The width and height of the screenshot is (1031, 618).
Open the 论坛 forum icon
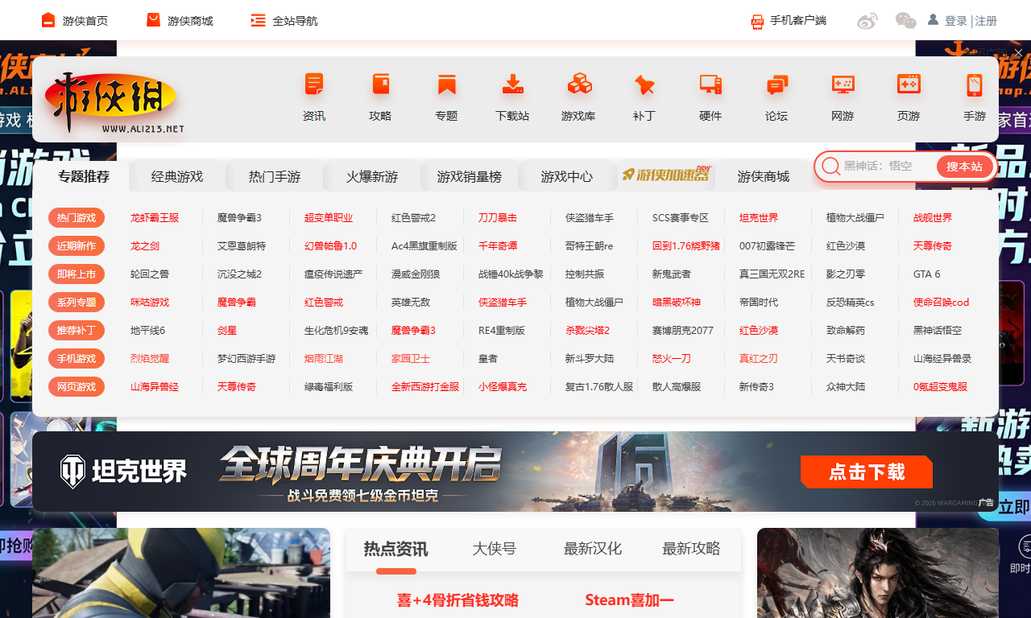pos(776,84)
